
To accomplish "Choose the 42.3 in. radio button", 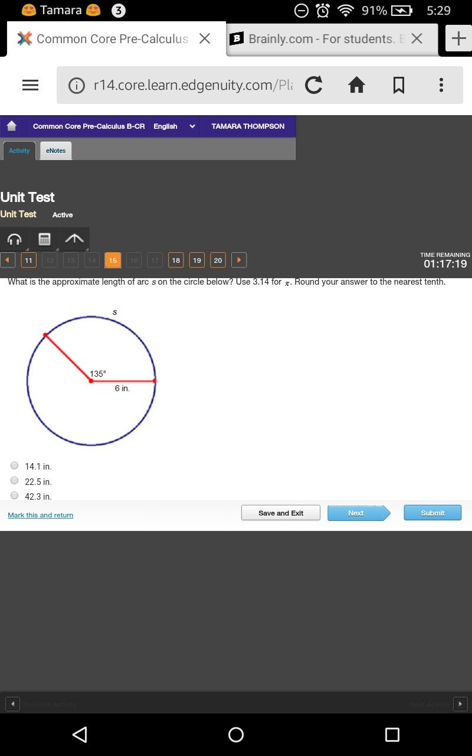I will coord(15,496).
